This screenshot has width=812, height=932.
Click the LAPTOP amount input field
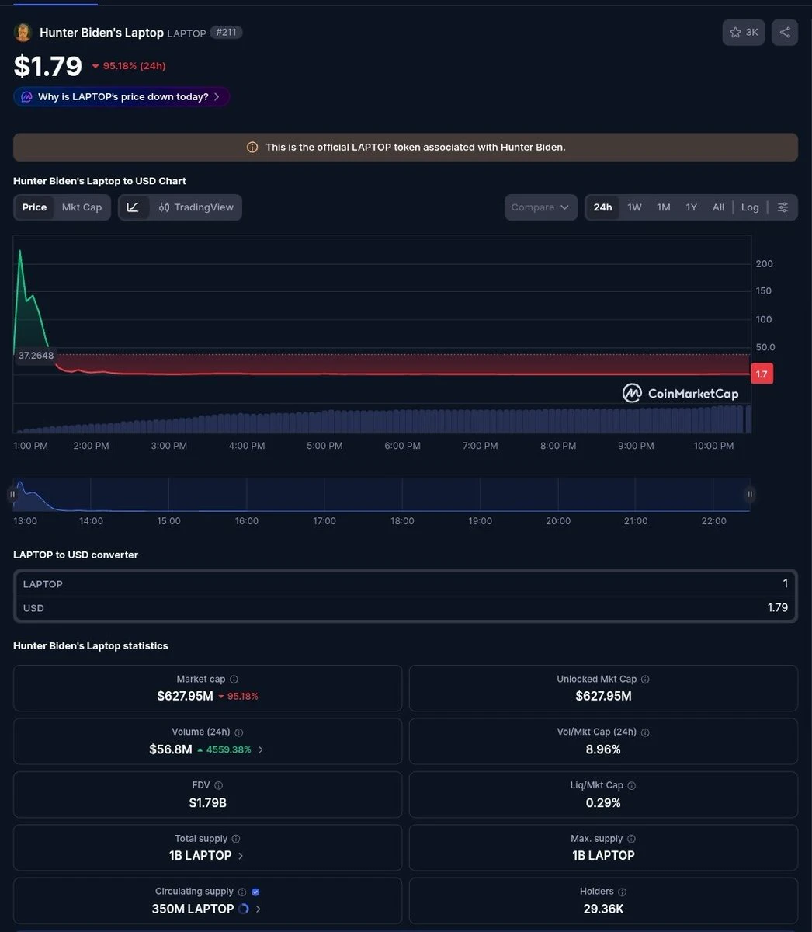click(x=405, y=584)
